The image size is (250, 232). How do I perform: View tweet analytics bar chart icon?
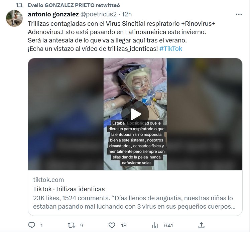[155, 225]
